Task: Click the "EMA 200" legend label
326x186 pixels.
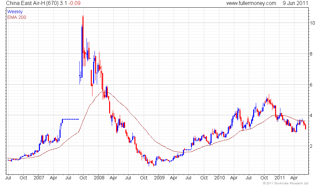Action: pos(17,17)
